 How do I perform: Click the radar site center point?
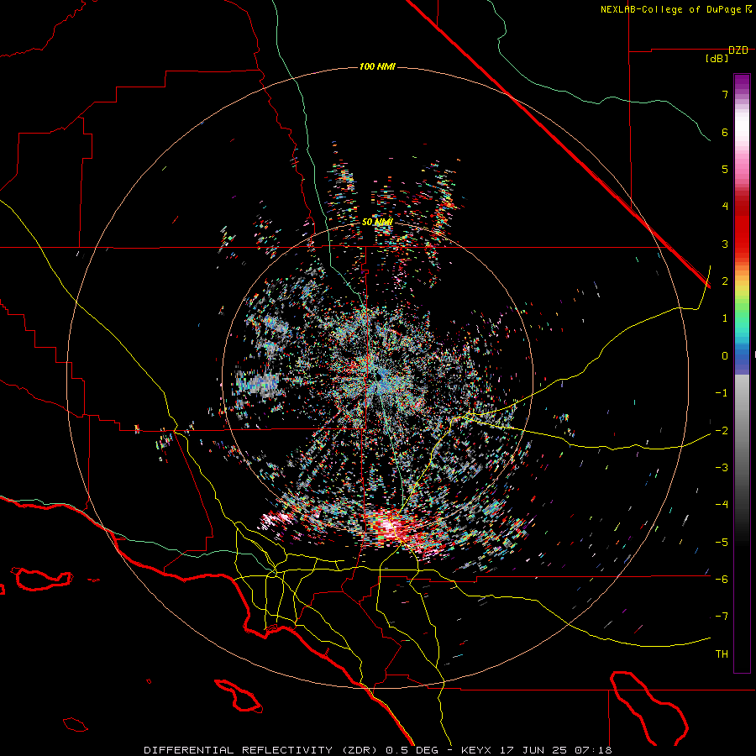click(x=377, y=377)
